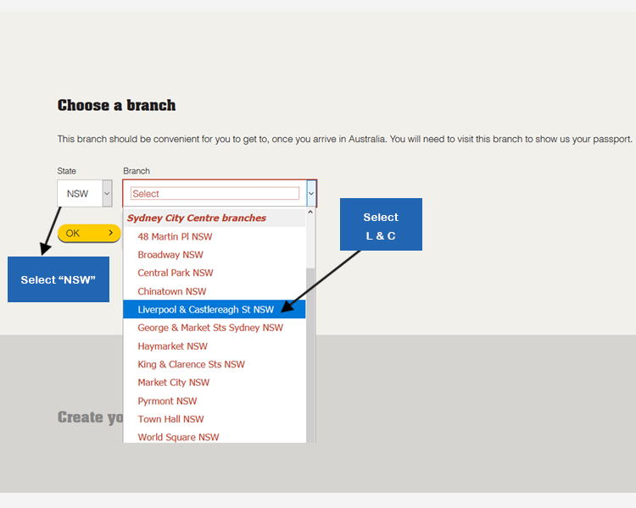Open the State dropdown showing NSW
The image size is (636, 508).
pos(78,193)
